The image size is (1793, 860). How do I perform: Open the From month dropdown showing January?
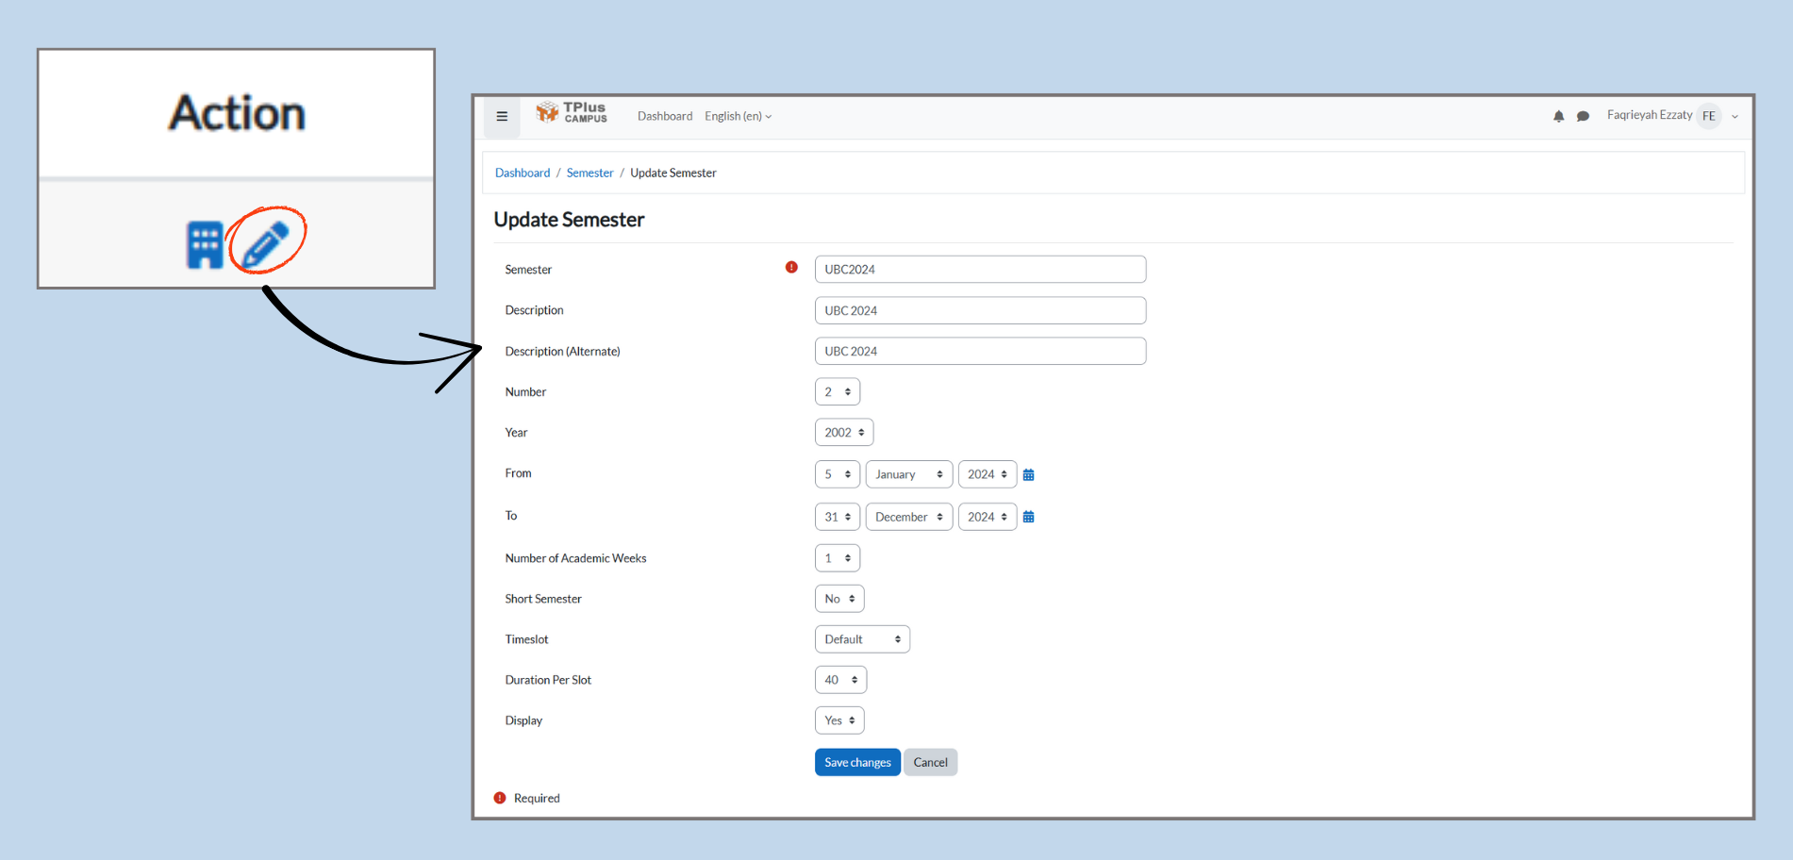coord(908,474)
